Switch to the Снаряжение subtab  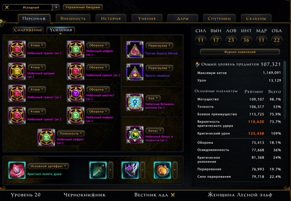[28, 30]
